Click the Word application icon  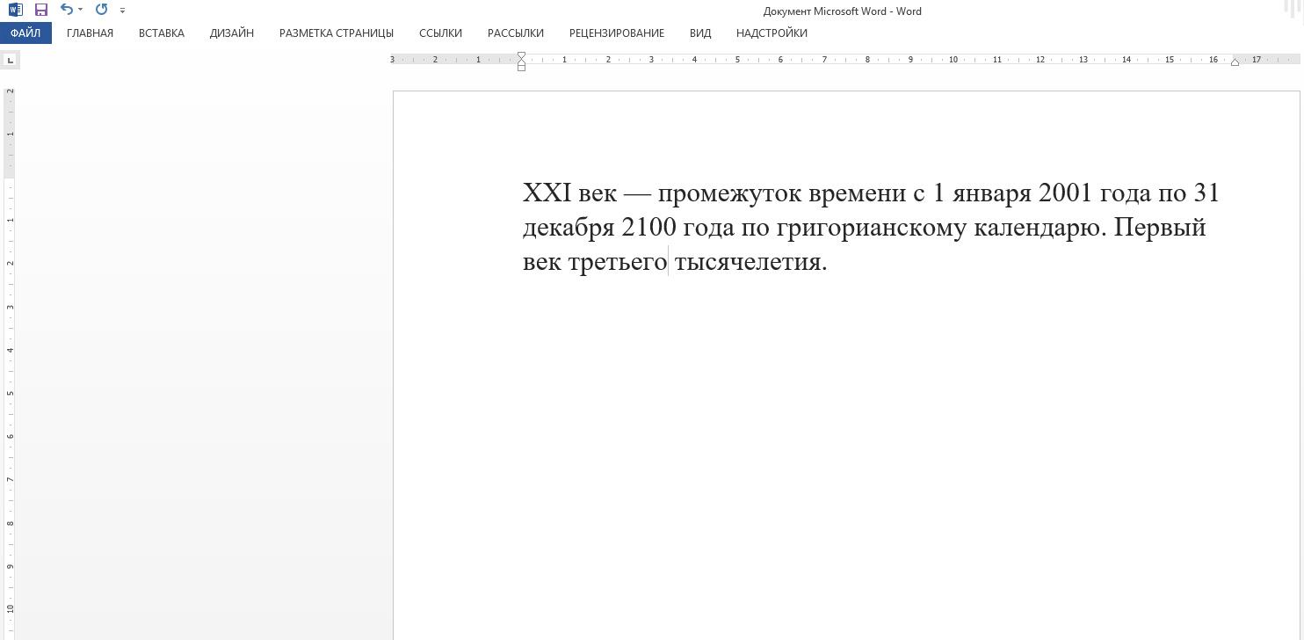(15, 10)
